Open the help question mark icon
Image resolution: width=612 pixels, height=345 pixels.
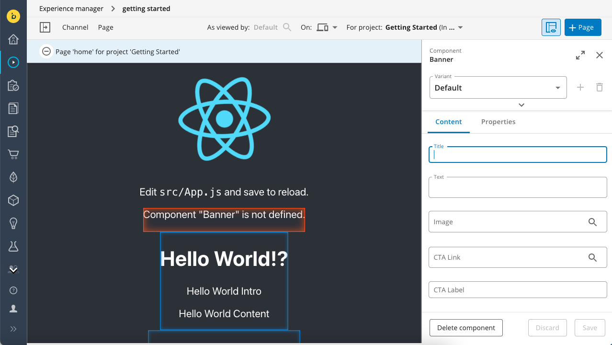click(x=13, y=290)
